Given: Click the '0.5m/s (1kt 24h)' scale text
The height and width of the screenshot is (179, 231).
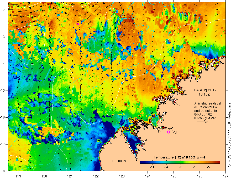Looking at the screenshot, I should pyautogui.click(x=206, y=118).
